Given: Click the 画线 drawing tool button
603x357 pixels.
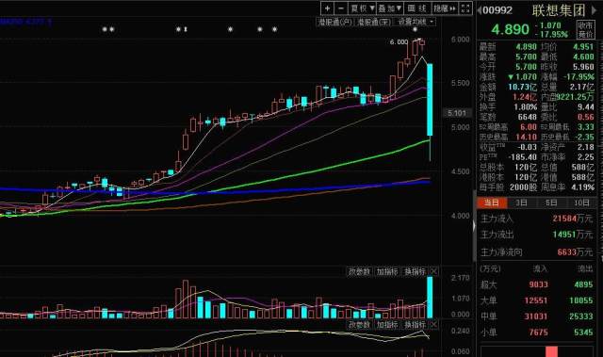Looking at the screenshot, I should (x=416, y=8).
